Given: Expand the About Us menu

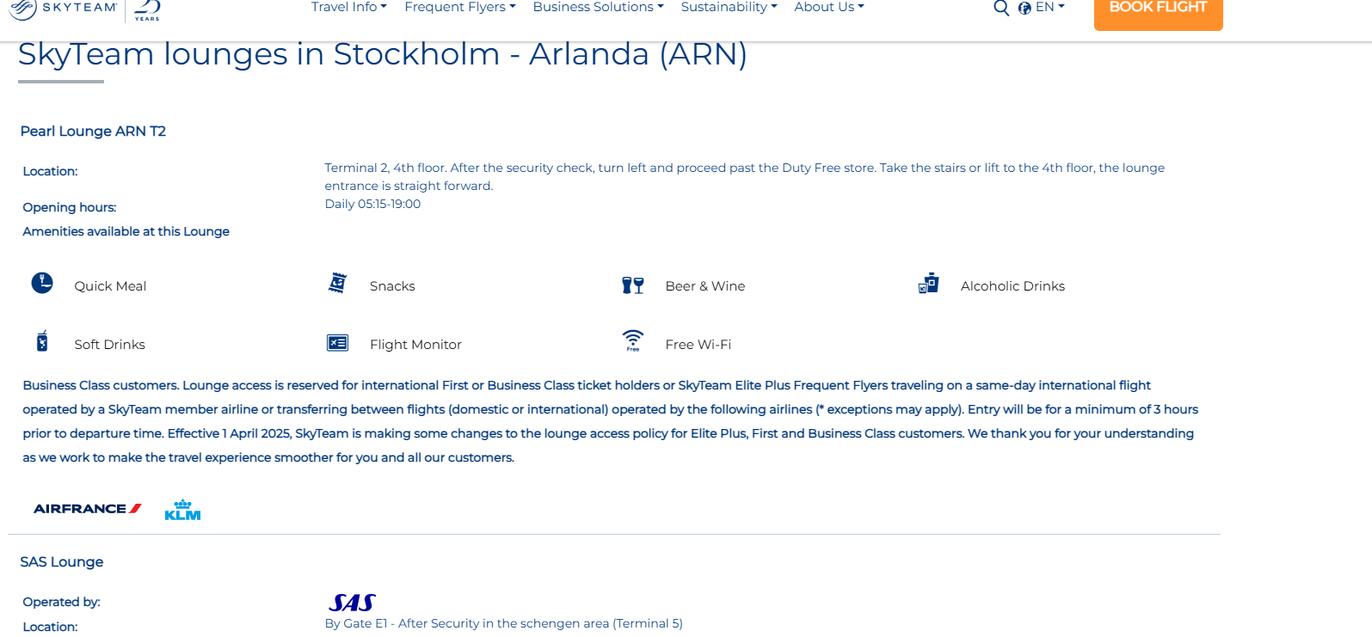Looking at the screenshot, I should pos(828,7).
